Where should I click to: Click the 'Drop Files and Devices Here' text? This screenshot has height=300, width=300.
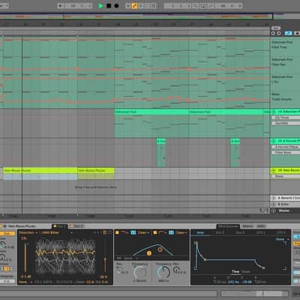pos(96,187)
